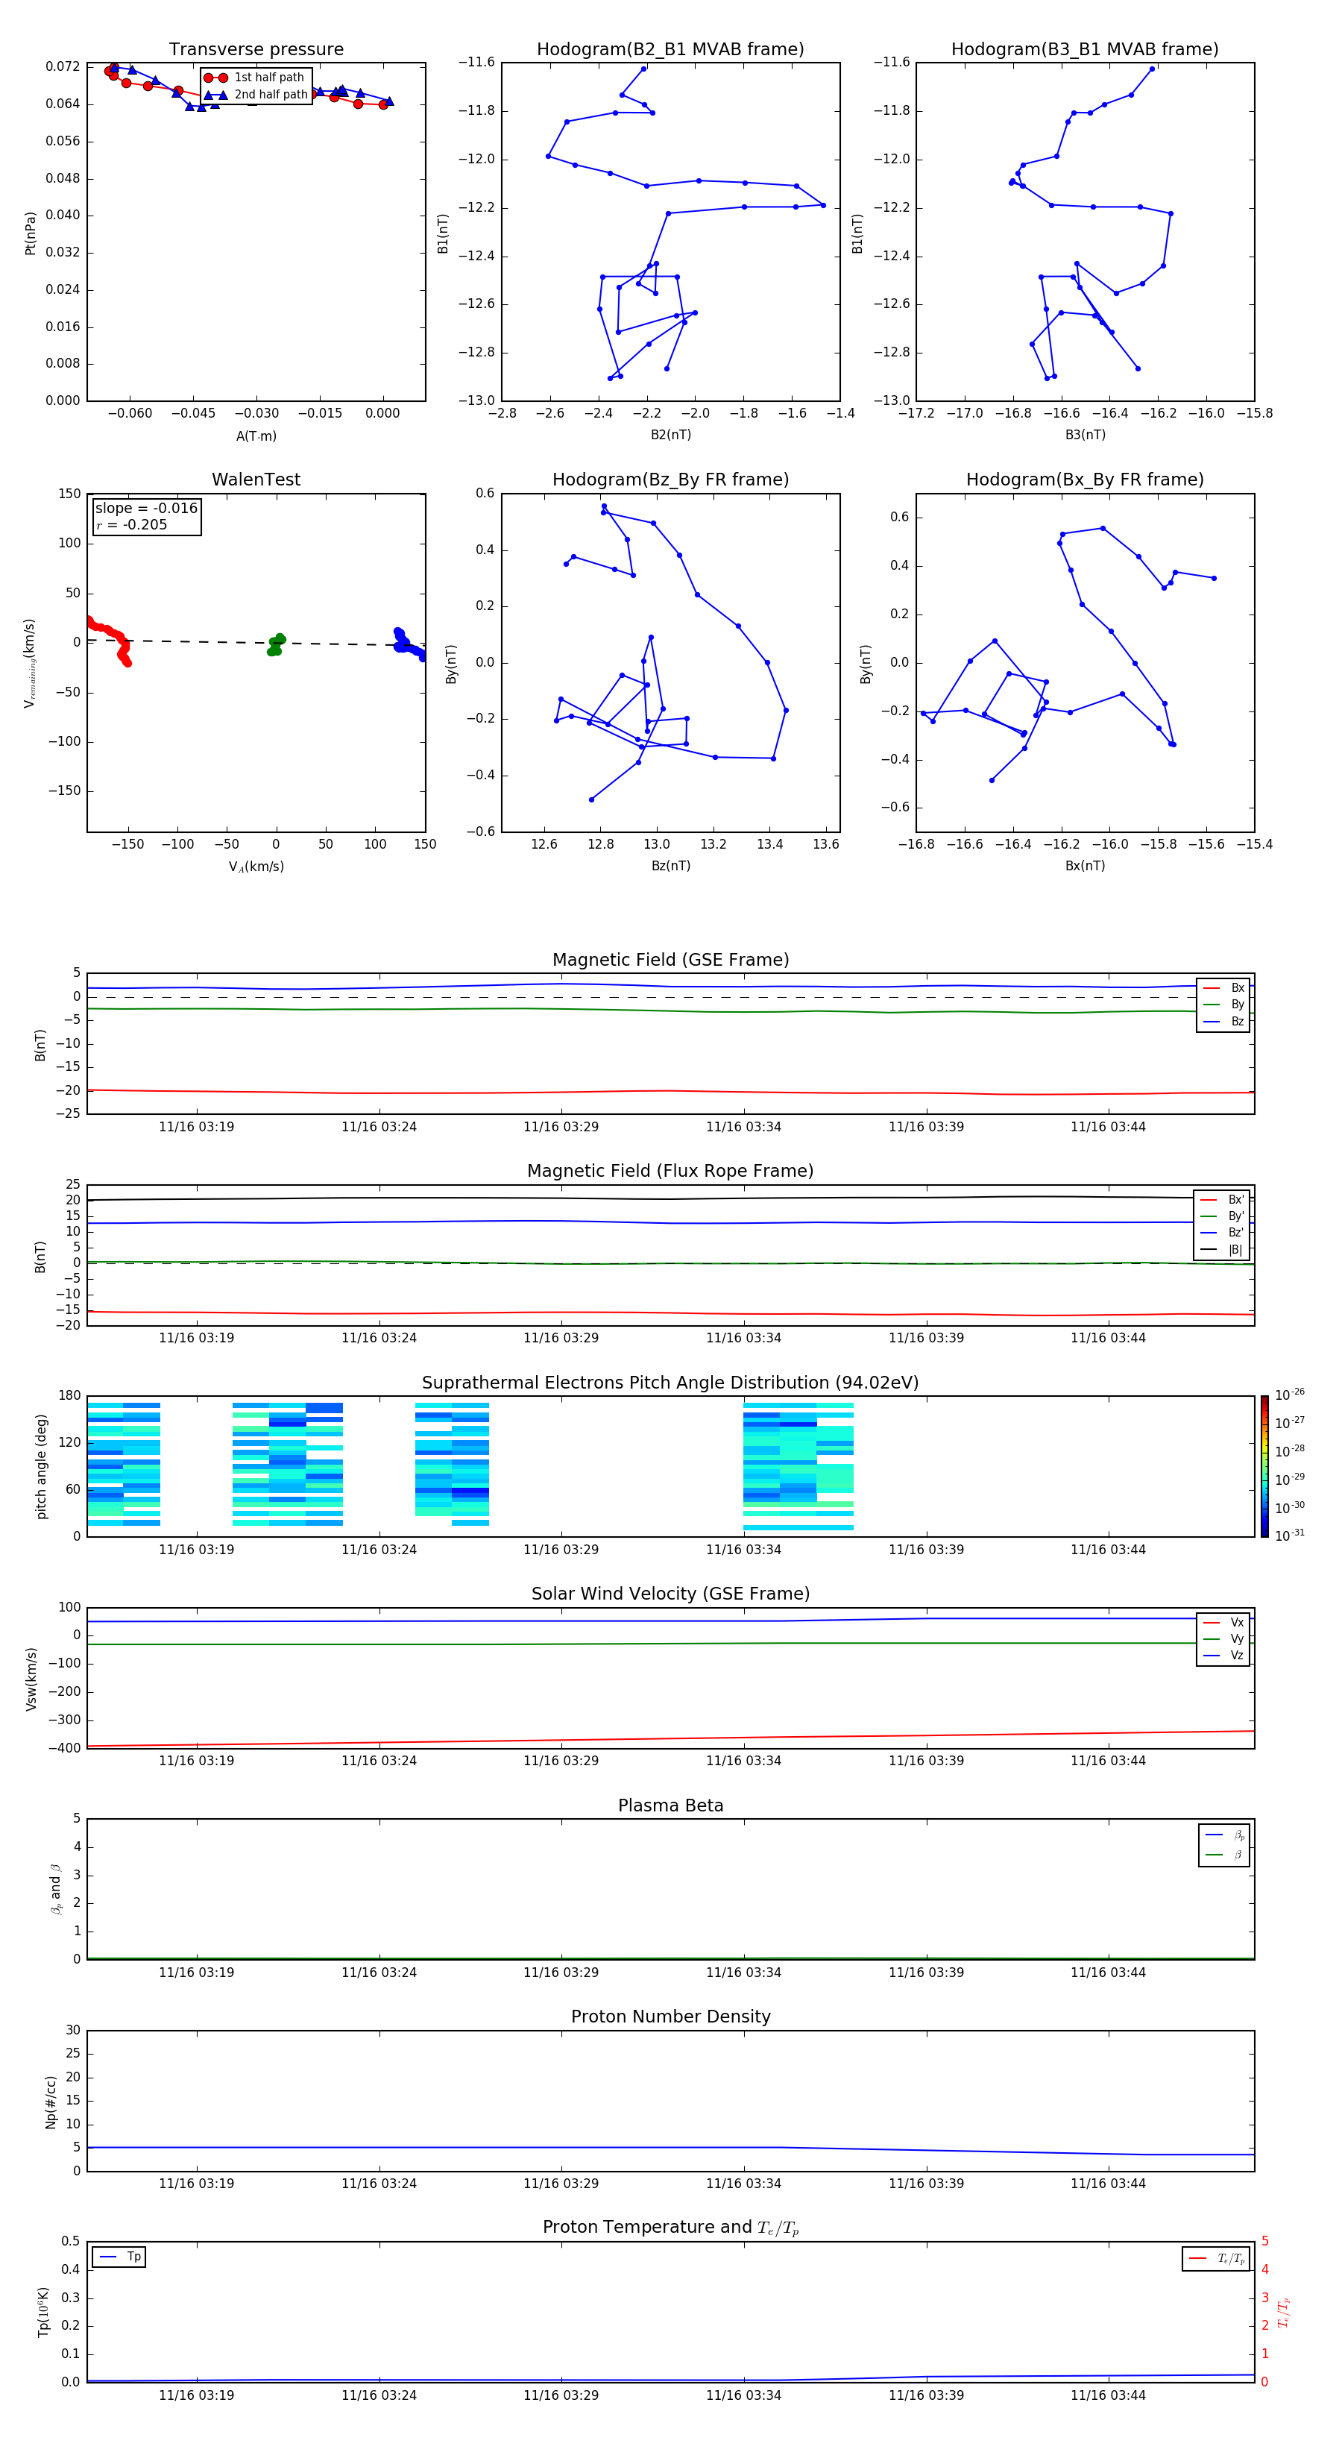Click the green point cluster in WalenTest plot
The width and height of the screenshot is (1342, 2461).
tap(276, 644)
